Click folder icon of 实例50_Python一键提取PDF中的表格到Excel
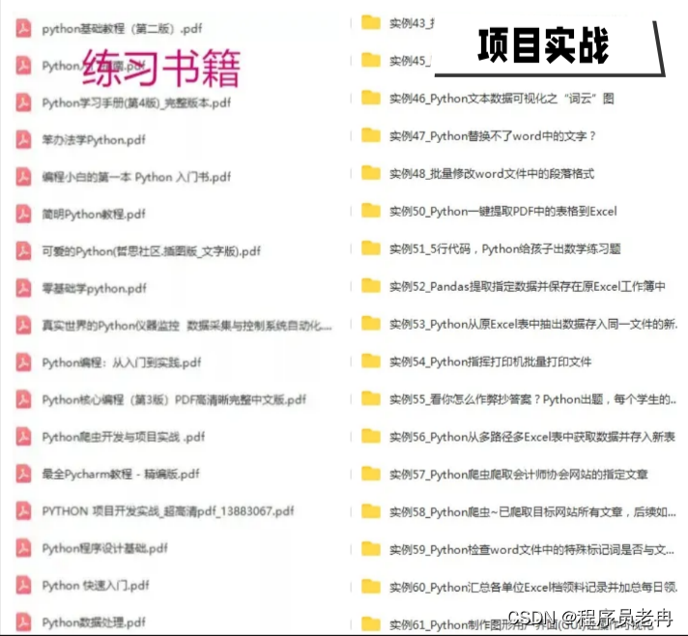 pos(371,211)
